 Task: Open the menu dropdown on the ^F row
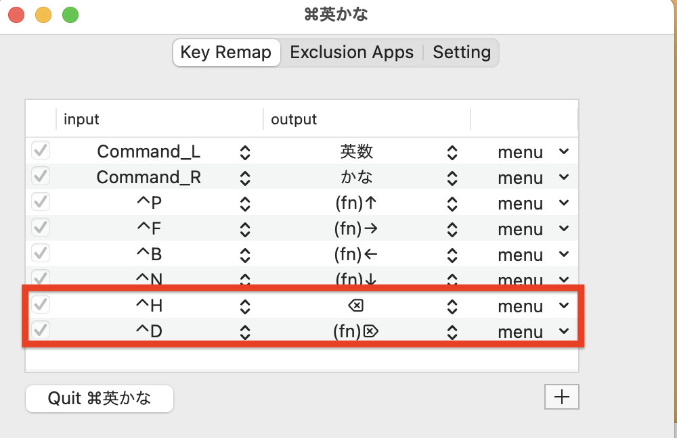[534, 228]
